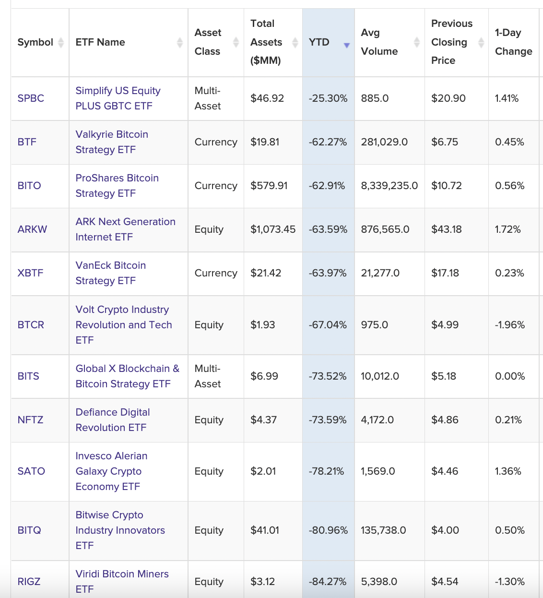Click BITO ticker symbol
The image size is (543, 598).
29,186
